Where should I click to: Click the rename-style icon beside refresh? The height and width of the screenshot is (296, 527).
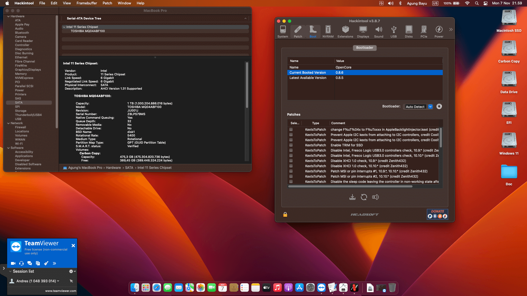[375, 197]
